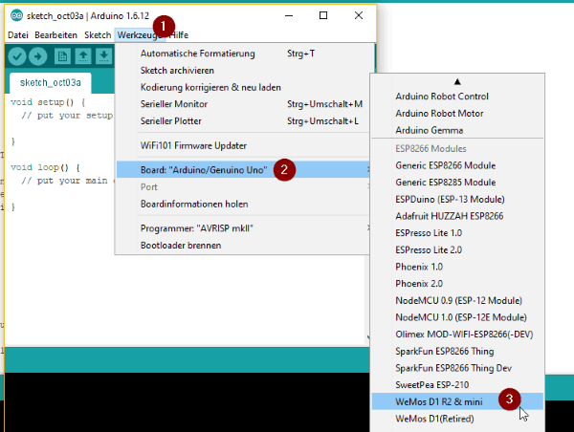574x432 pixels.
Task: Select the sketch_oct03a tab
Action: pos(49,82)
